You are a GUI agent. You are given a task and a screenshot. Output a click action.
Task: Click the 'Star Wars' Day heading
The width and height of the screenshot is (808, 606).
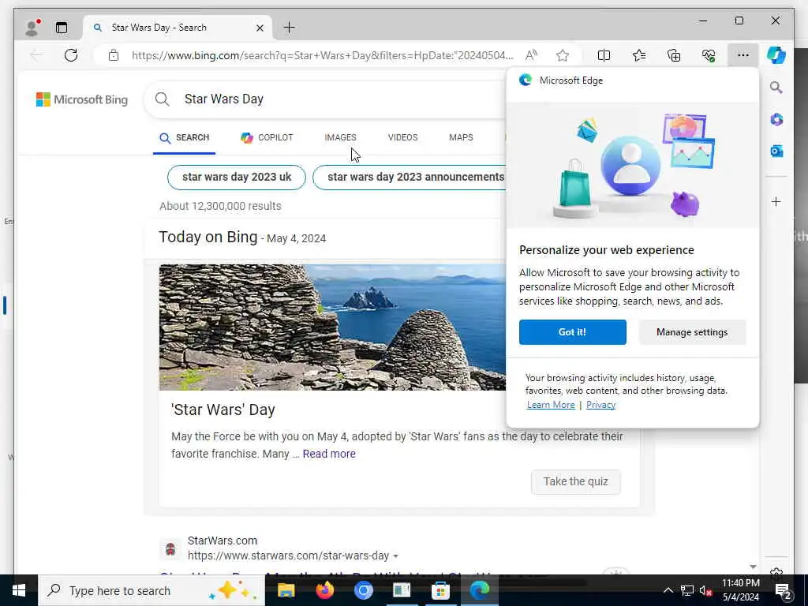[x=223, y=410]
